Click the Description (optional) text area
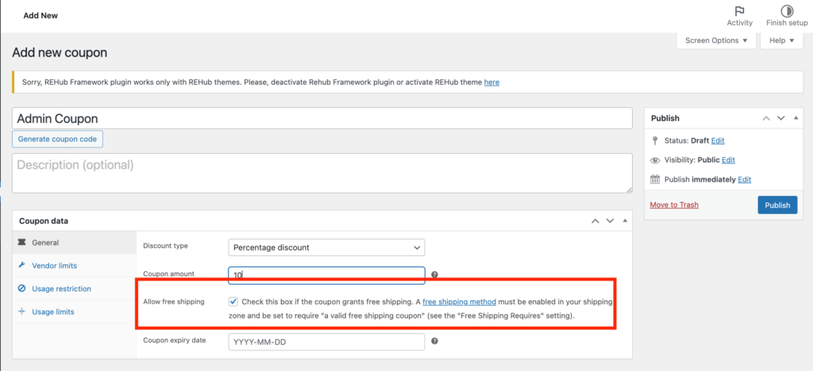 (322, 174)
